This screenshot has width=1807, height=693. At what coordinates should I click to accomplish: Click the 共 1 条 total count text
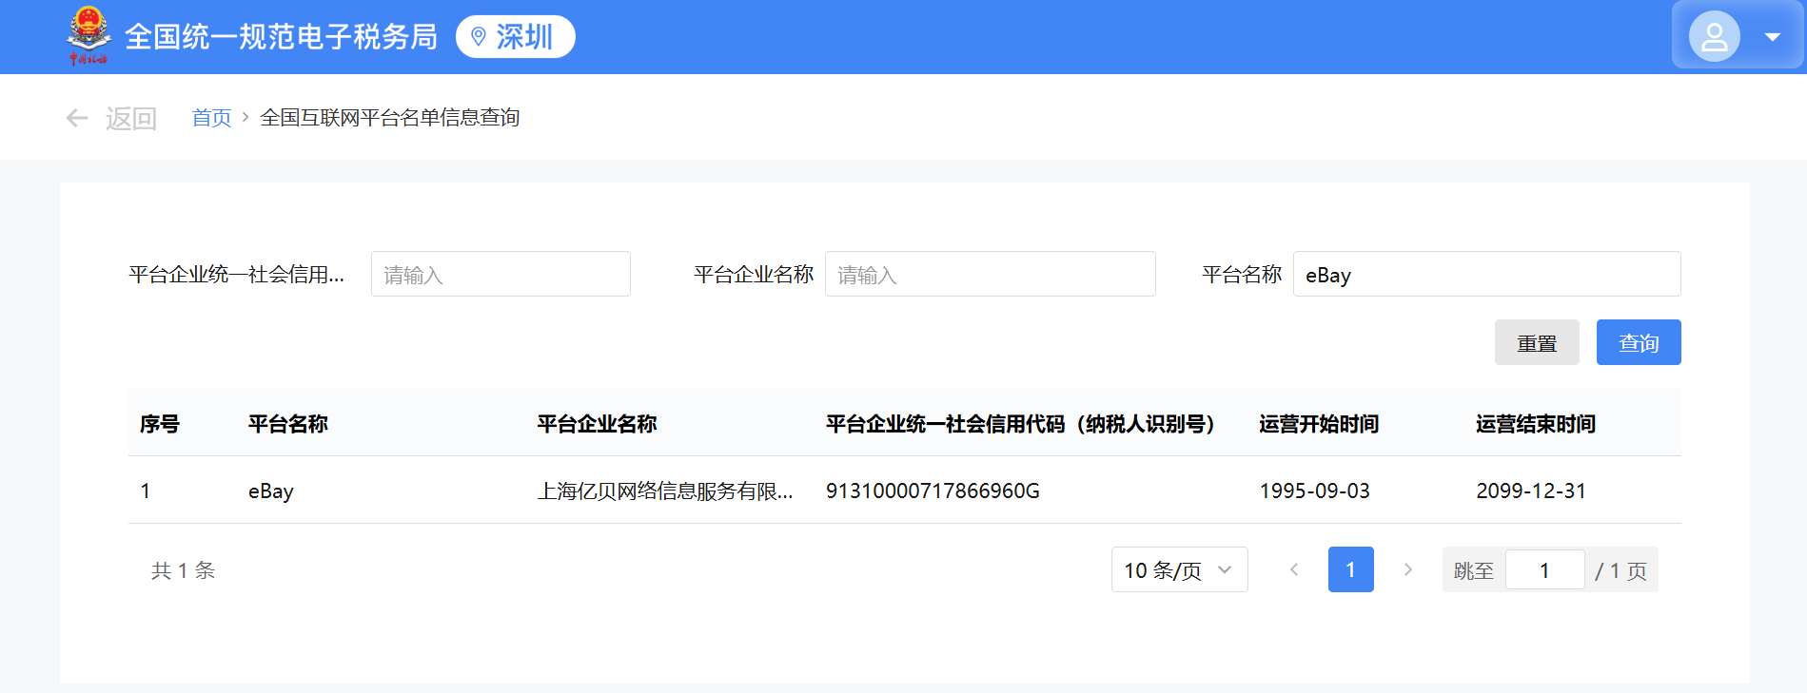184,570
